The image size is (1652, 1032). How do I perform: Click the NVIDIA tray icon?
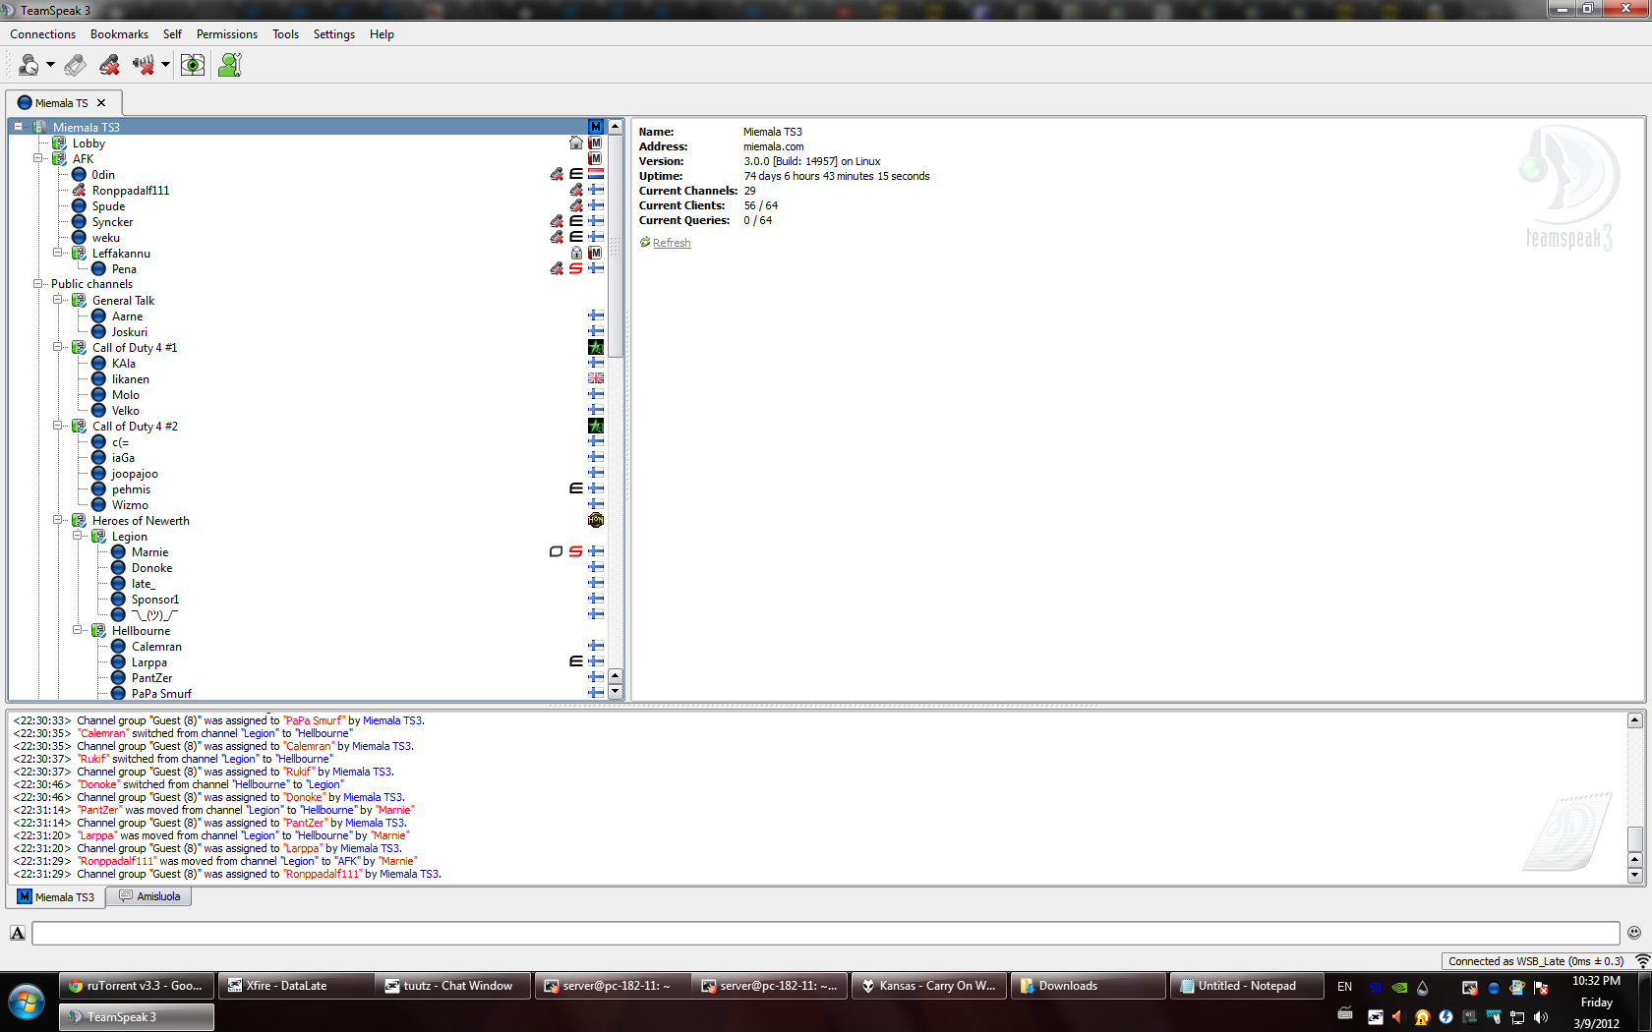point(1398,988)
